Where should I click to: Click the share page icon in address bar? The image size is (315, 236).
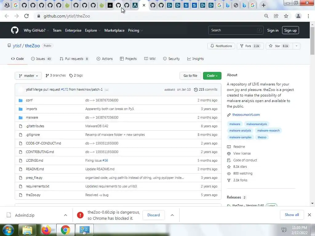click(276, 16)
